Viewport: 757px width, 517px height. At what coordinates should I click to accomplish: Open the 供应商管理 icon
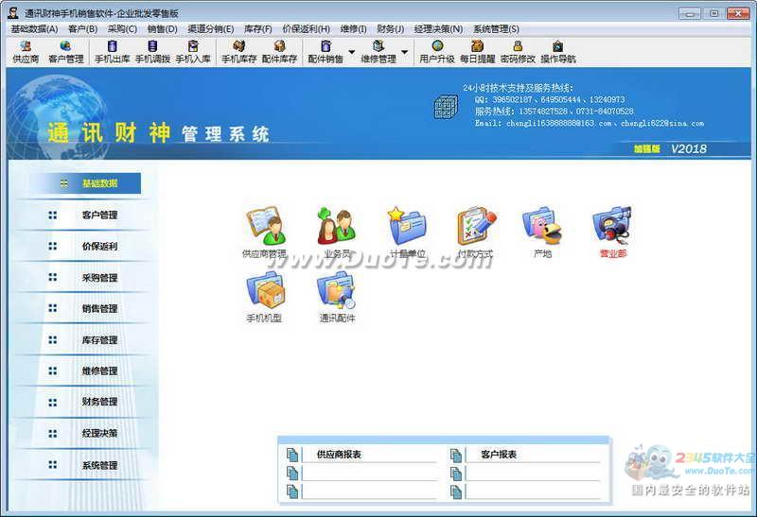point(266,232)
